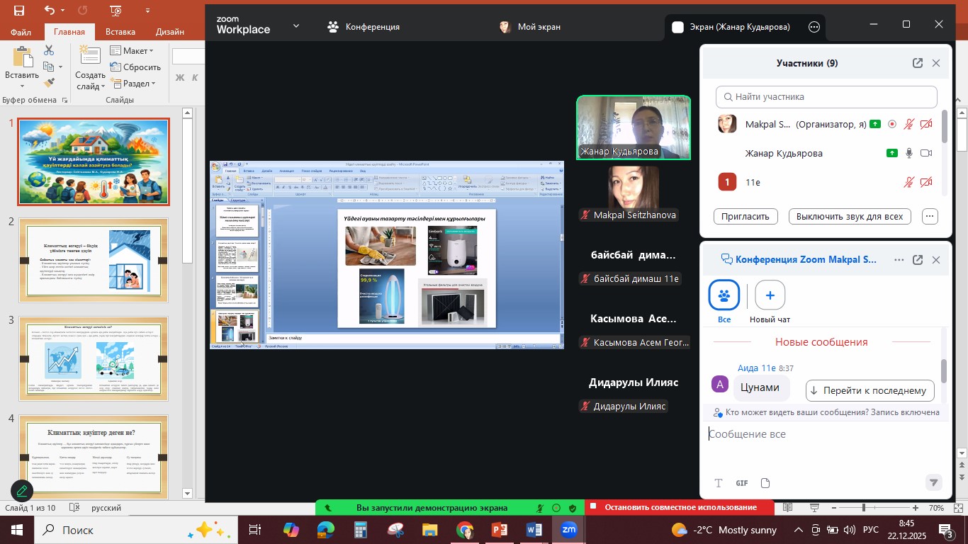The image size is (968, 544).
Task: Open the Новый чат plus button
Action: [770, 295]
